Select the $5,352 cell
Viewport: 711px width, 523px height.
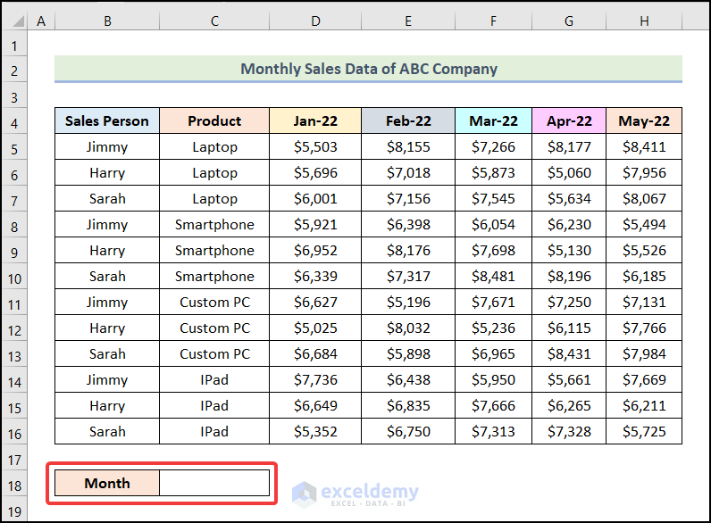click(x=315, y=431)
